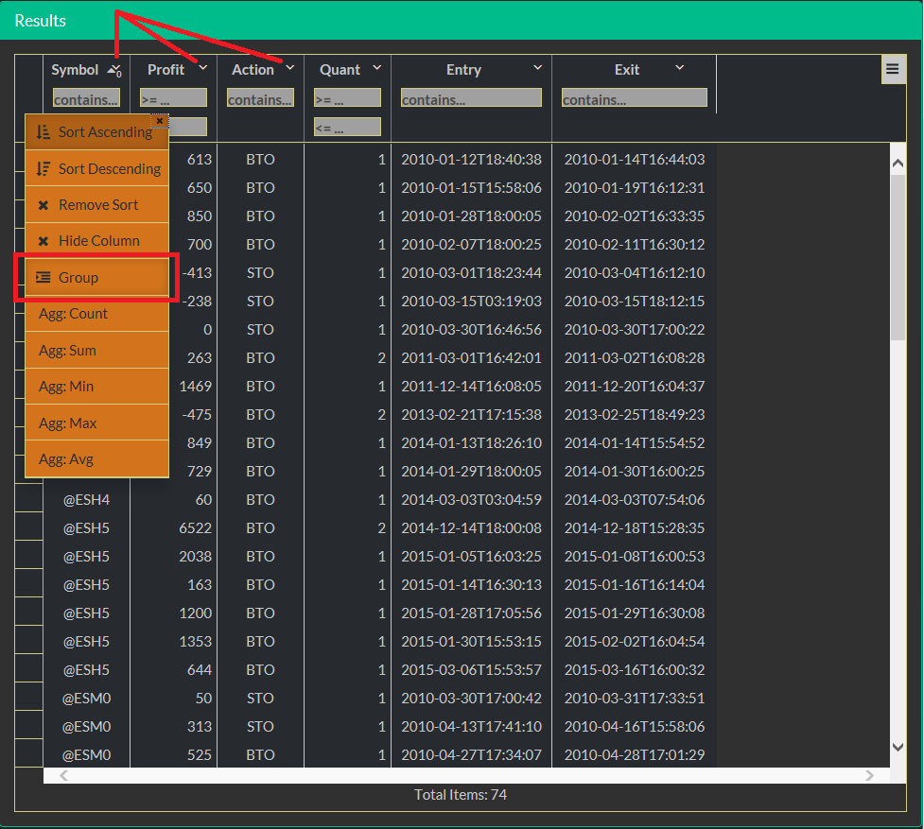Select Exit cell 2013-02-25T18:49:23
This screenshot has width=924, height=829.
[635, 414]
